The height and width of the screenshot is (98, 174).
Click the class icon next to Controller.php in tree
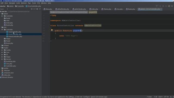click(5, 66)
